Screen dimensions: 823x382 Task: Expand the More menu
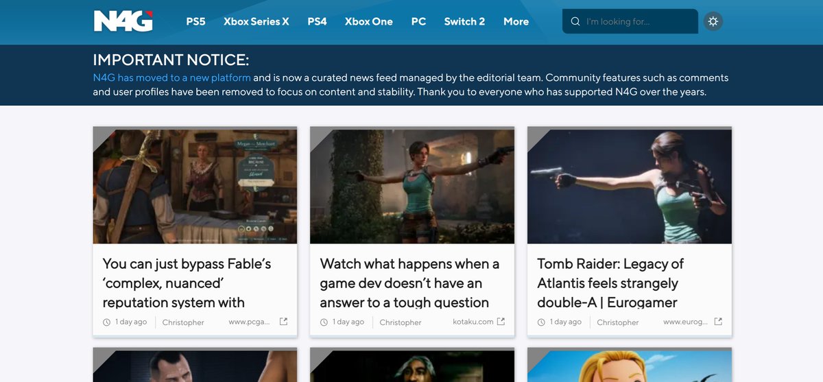pyautogui.click(x=516, y=21)
